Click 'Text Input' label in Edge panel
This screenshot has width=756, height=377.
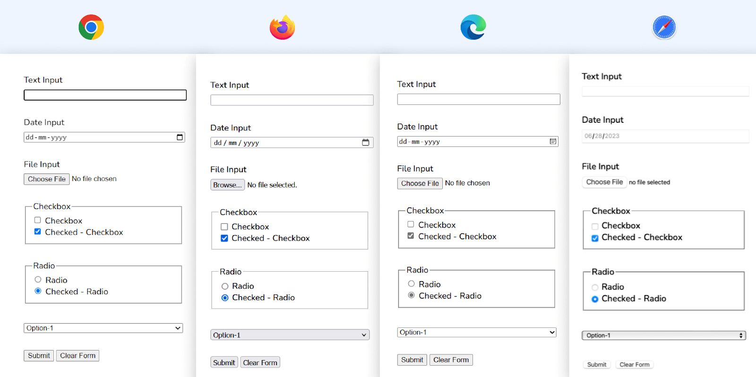pos(416,84)
